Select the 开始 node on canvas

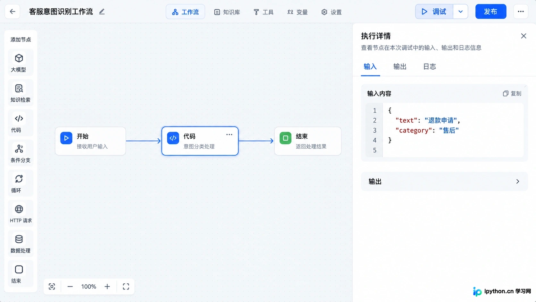[x=90, y=141]
